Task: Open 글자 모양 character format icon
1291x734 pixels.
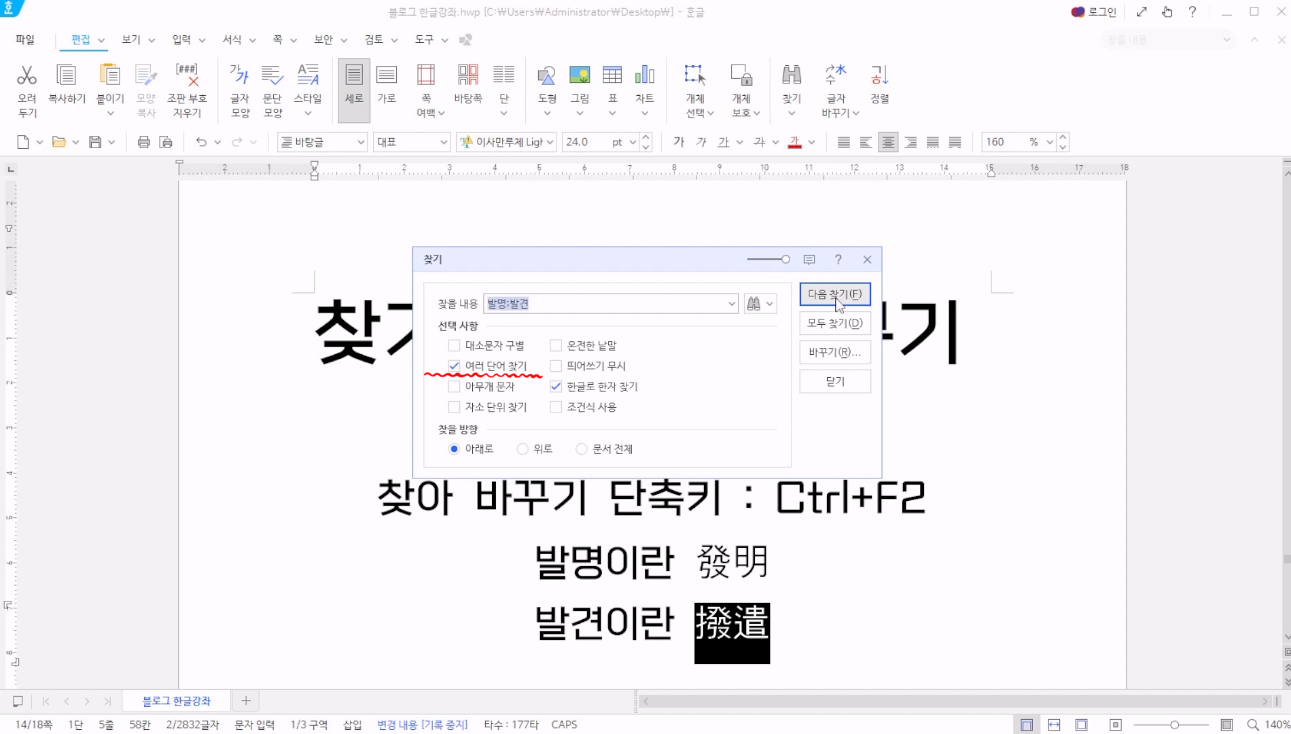Action: tap(240, 75)
